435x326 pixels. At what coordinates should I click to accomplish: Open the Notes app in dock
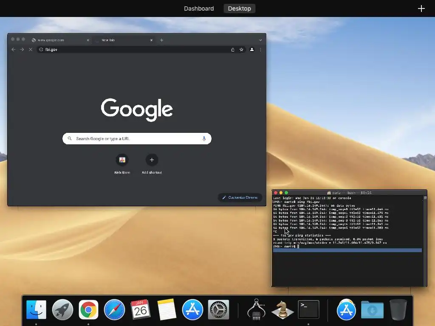pyautogui.click(x=167, y=309)
